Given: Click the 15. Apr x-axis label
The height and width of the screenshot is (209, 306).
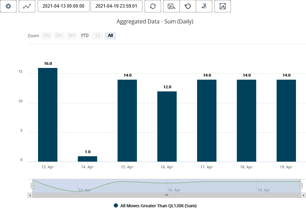Looking at the screenshot, I should (127, 167).
